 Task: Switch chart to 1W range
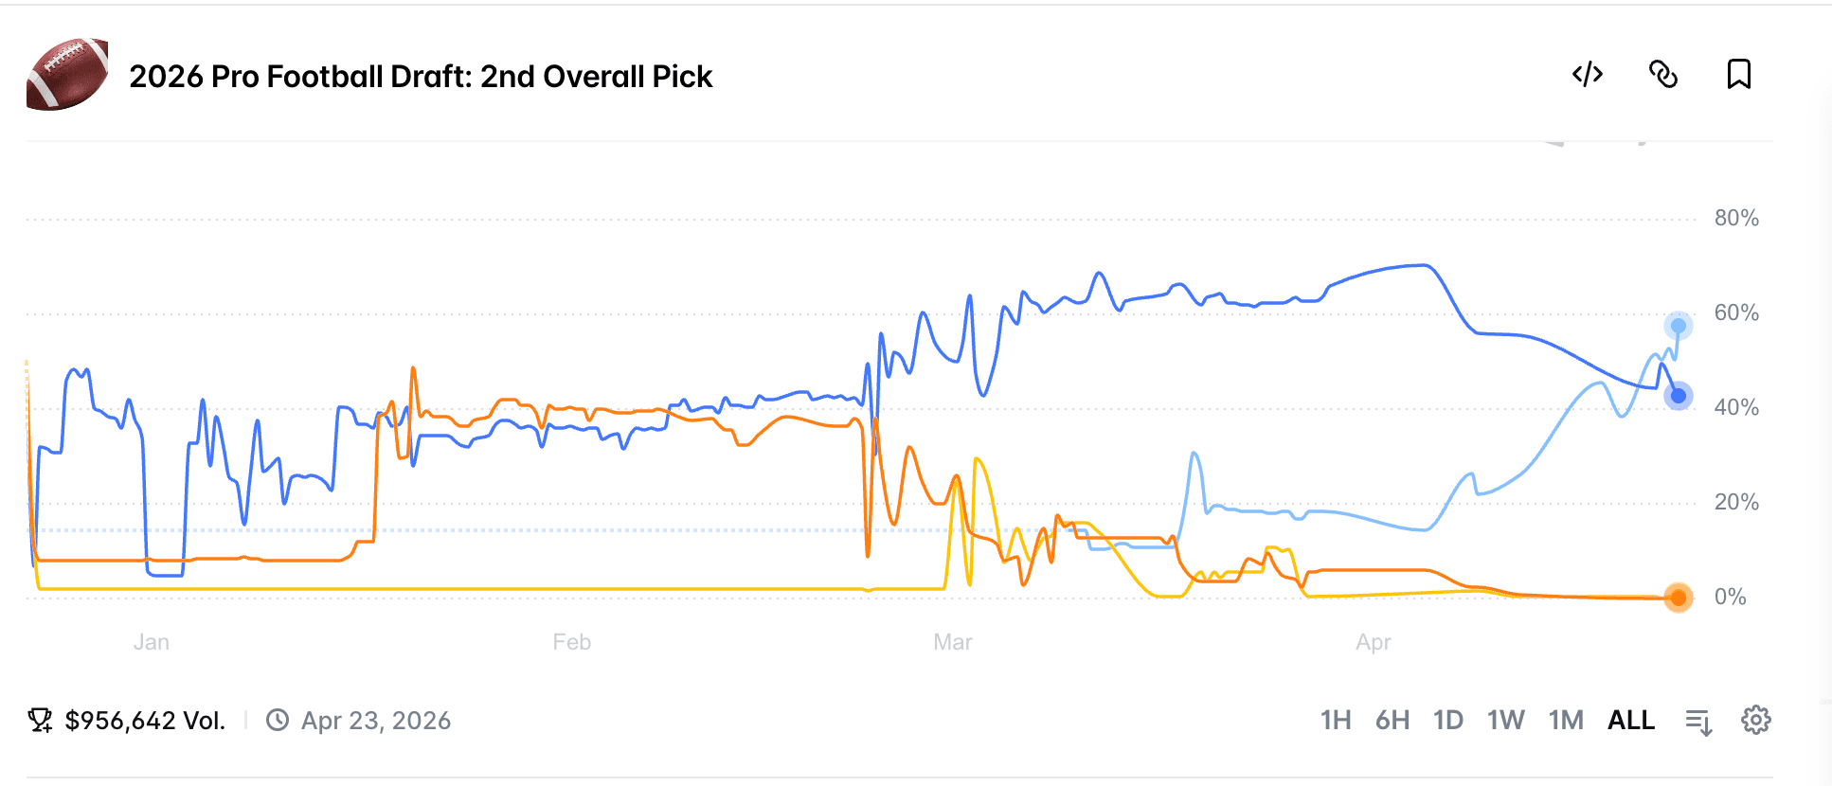click(1506, 721)
